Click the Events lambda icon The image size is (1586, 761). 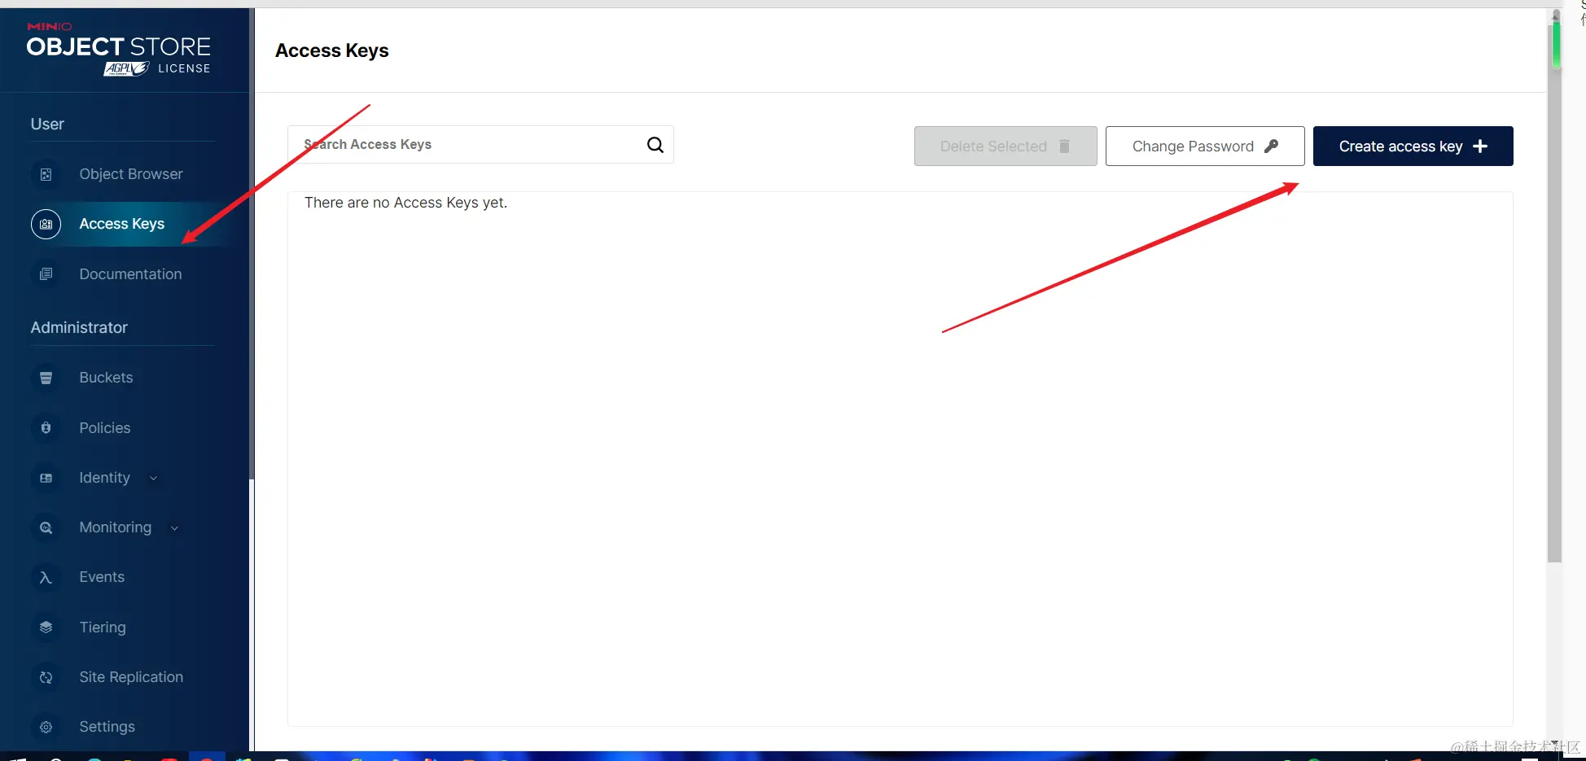click(x=46, y=577)
